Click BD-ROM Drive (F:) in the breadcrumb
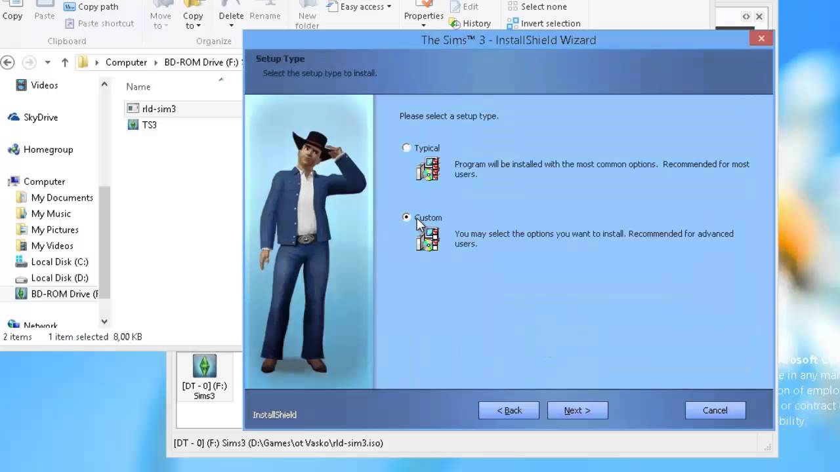The width and height of the screenshot is (840, 472). pos(201,62)
